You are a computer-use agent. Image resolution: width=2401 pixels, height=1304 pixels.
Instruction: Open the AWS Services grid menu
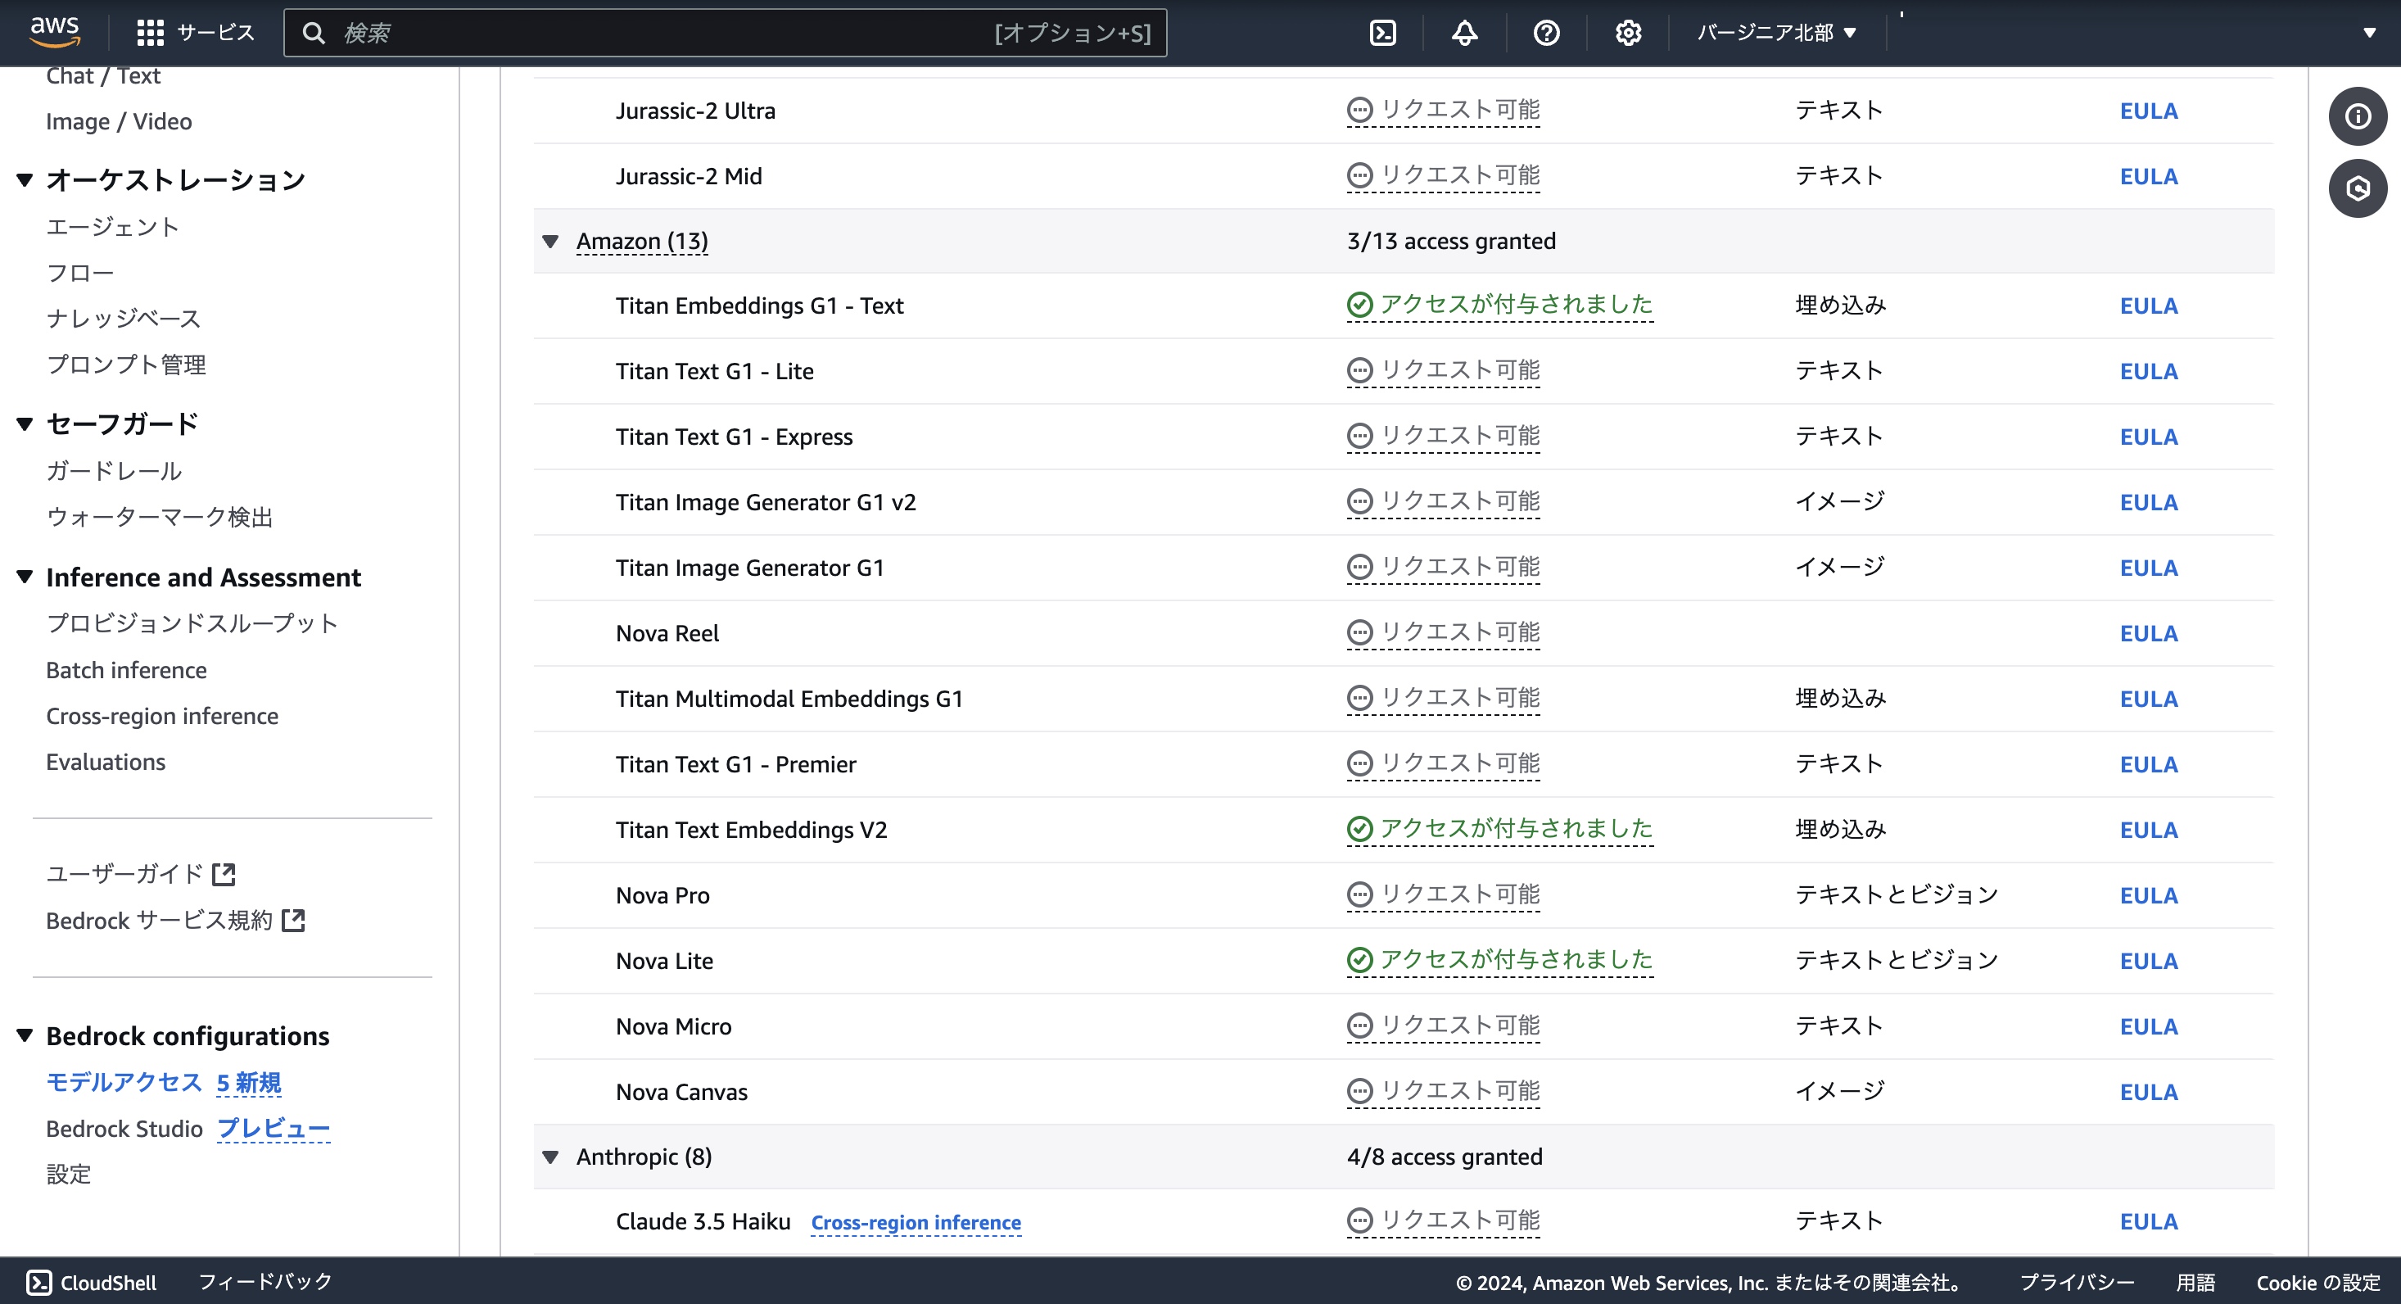coord(149,32)
